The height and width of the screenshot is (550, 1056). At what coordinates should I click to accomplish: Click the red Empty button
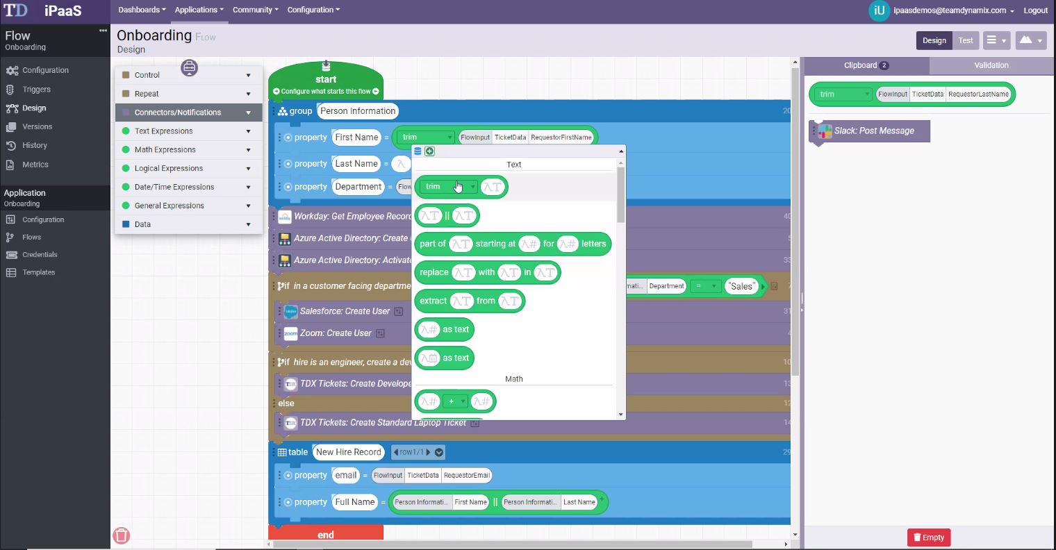(x=929, y=537)
